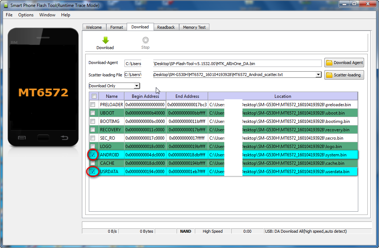This screenshot has width=379, height=248.
Task: Check the PRELOADER checkbox
Action: tap(92, 105)
